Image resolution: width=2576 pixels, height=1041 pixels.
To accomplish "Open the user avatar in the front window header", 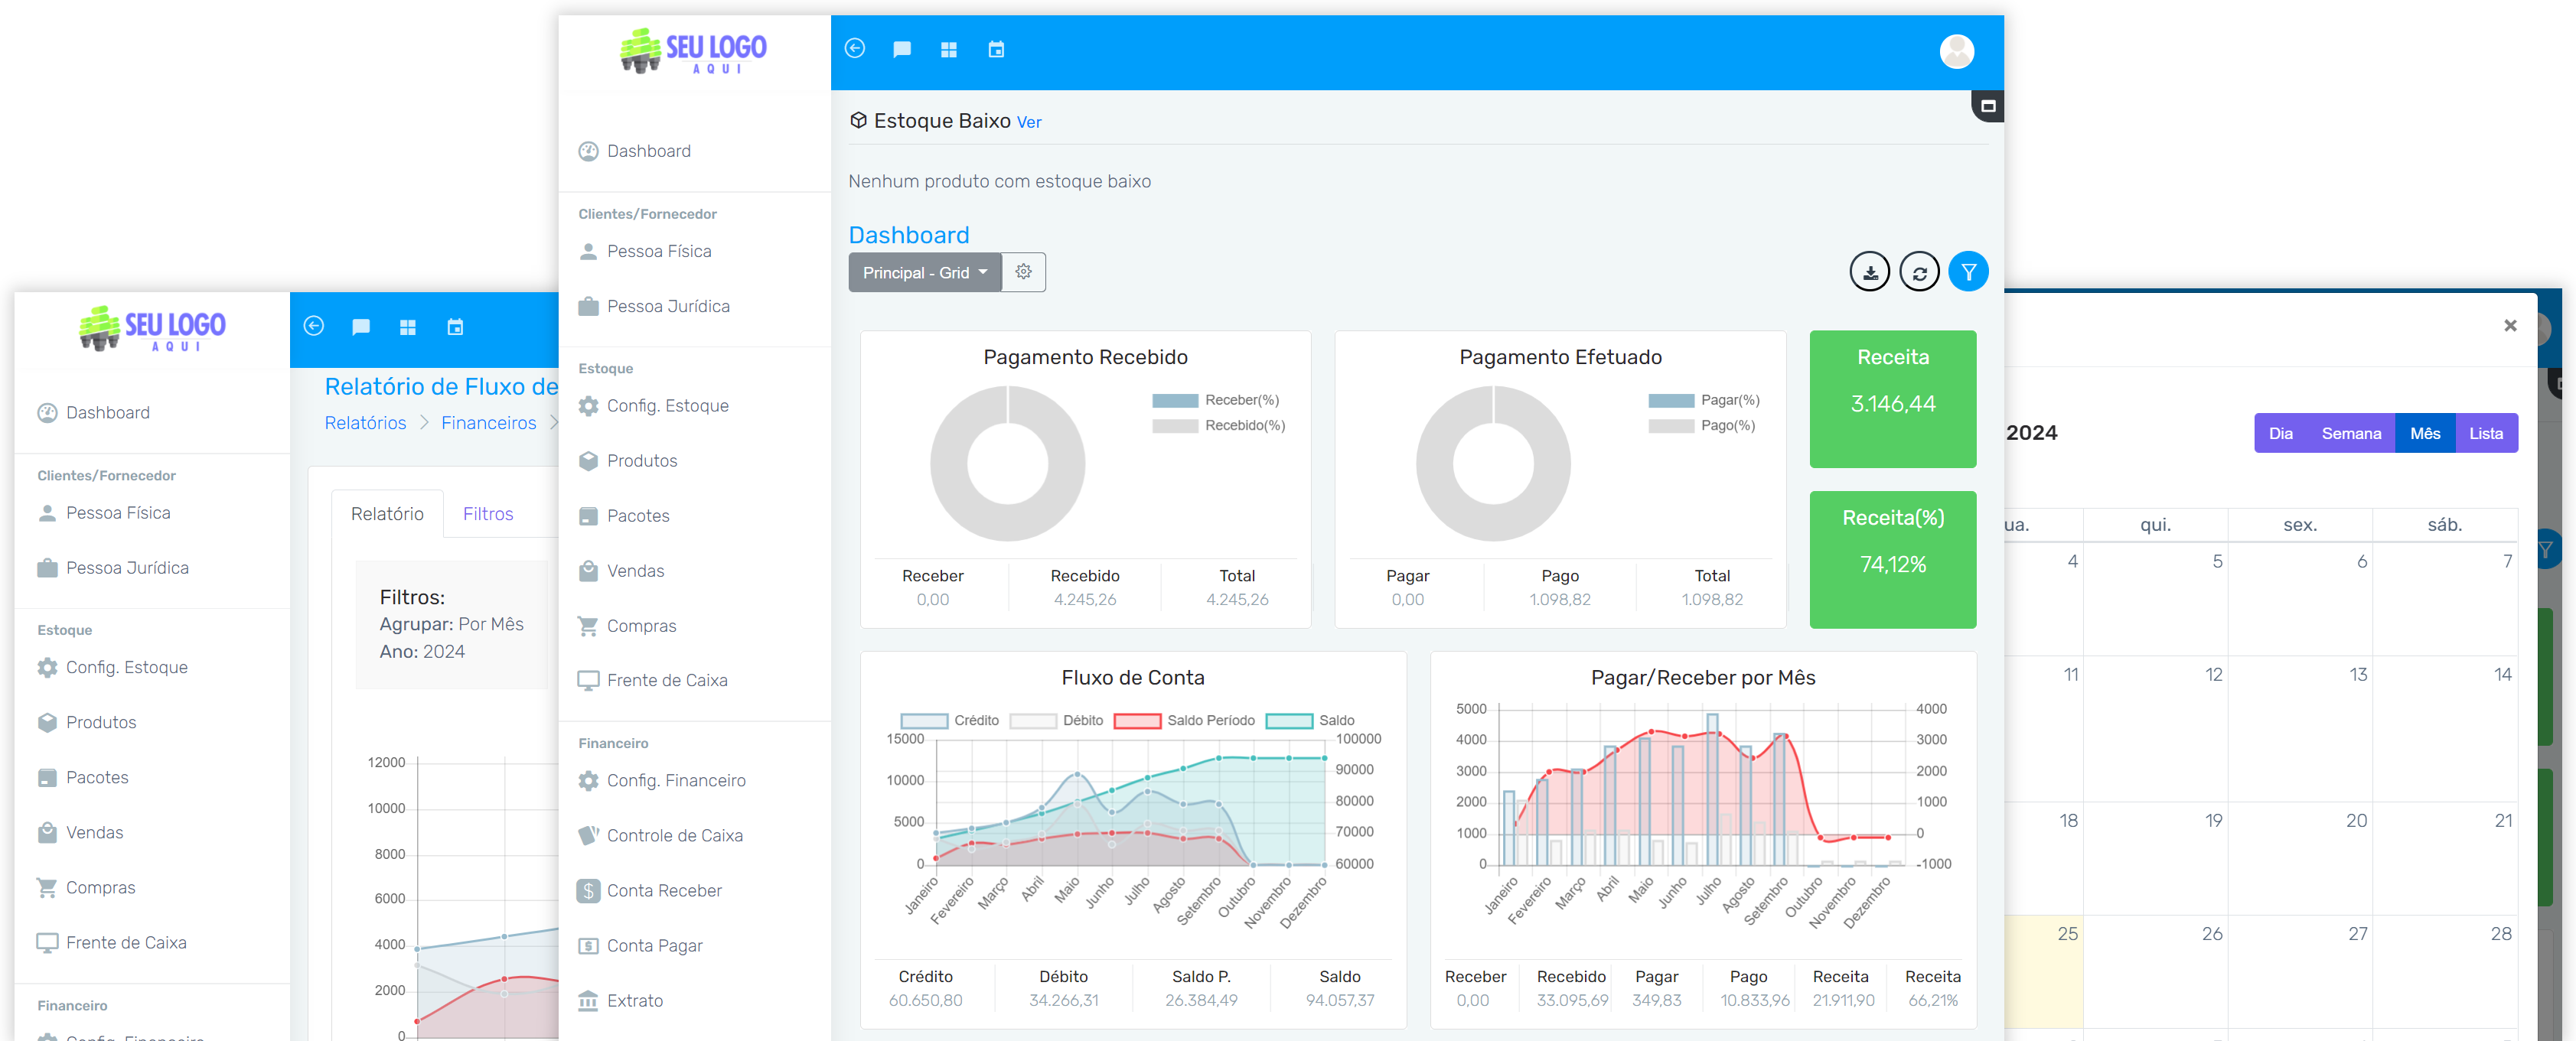I will tap(1956, 51).
